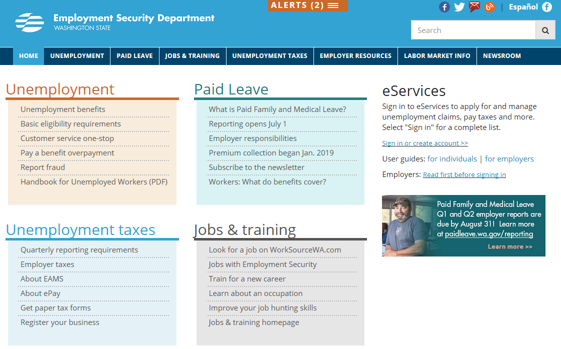The width and height of the screenshot is (561, 349).
Task: Open the Unemployment section heading
Action: 60,89
